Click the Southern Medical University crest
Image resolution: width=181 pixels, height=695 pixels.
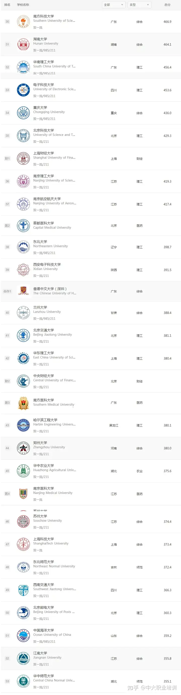[x=23, y=403]
